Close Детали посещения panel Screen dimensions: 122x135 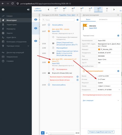[118, 15]
